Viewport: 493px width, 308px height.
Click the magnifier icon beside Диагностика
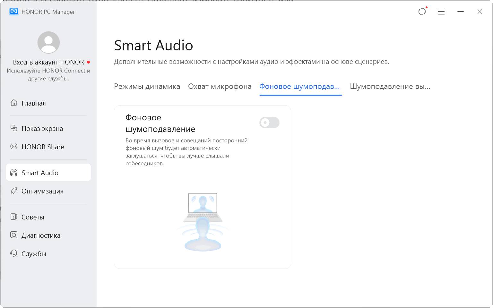click(x=14, y=235)
